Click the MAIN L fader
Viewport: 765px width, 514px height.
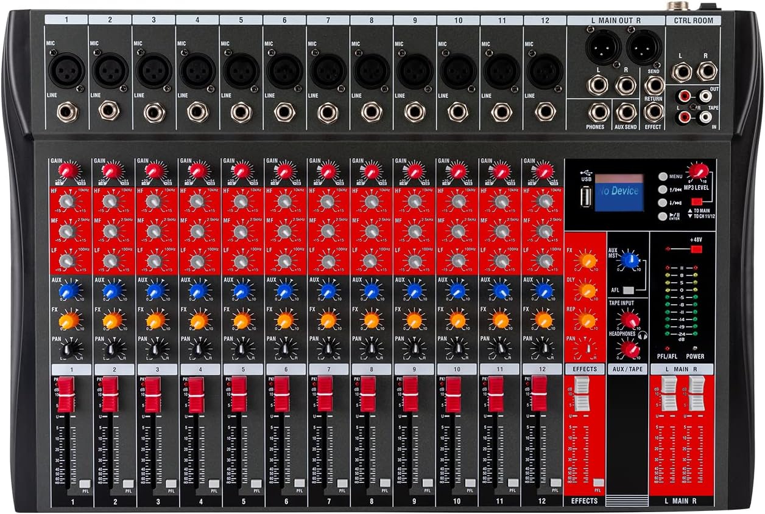click(x=669, y=393)
